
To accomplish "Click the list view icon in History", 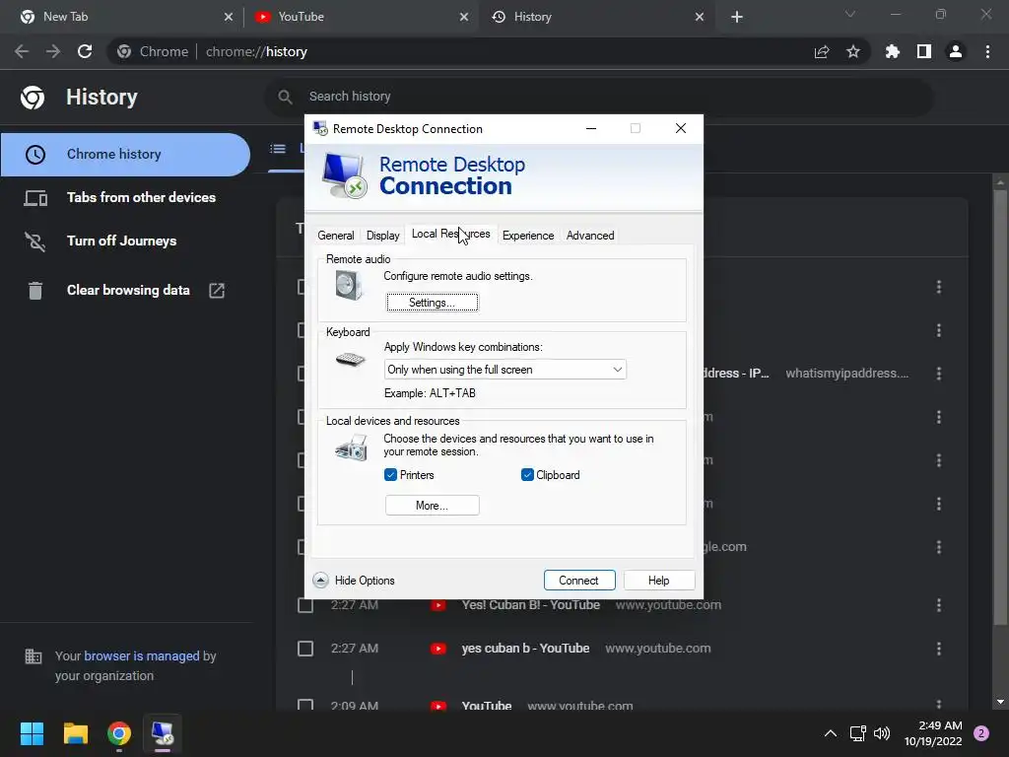I will tap(278, 149).
